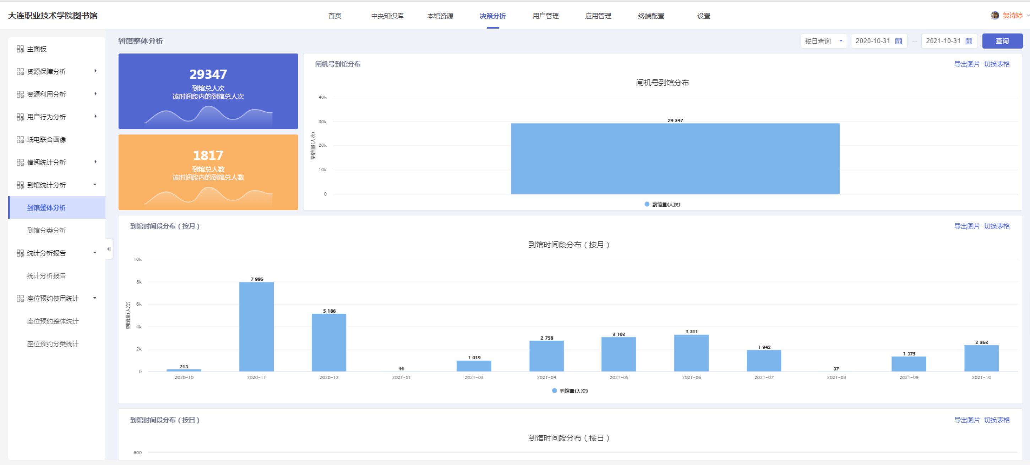Click the grid icon beside 主面板
1030x465 pixels.
coord(20,49)
